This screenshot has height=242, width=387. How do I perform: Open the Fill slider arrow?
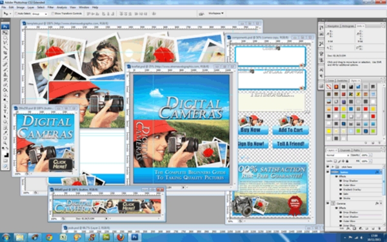point(370,161)
